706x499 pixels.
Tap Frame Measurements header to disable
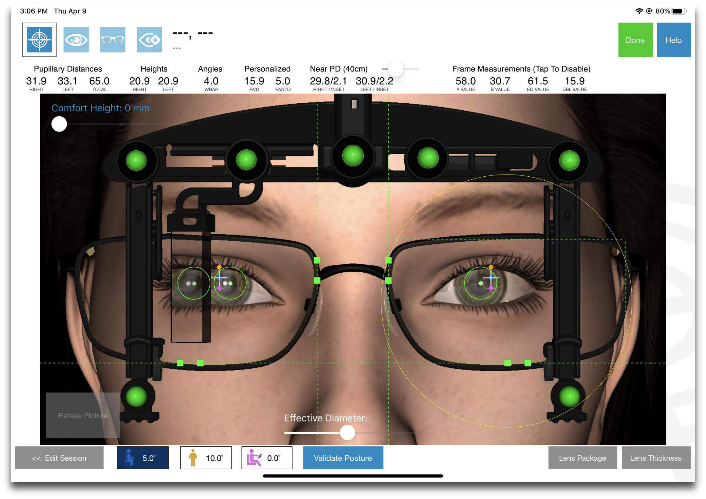pos(521,69)
